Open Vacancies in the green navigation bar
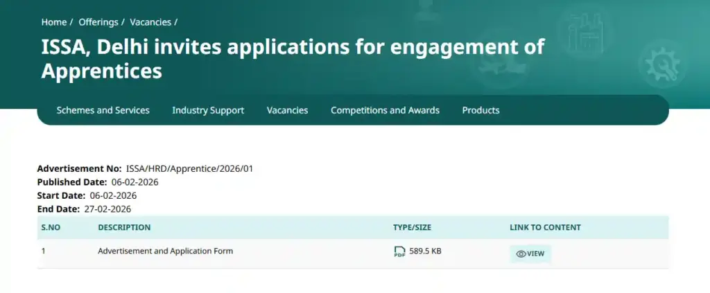710x293 pixels. [287, 110]
